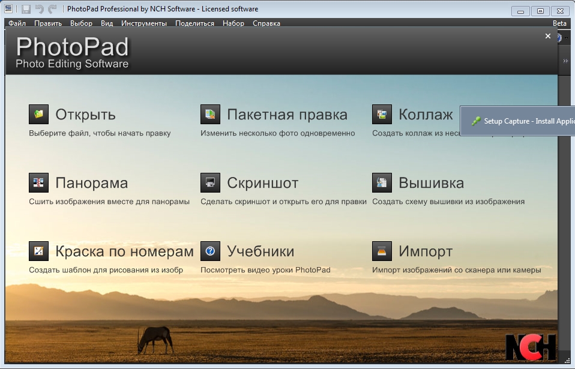575x369 pixels.
Task: Click the Beta label in the menu bar
Action: pyautogui.click(x=559, y=23)
